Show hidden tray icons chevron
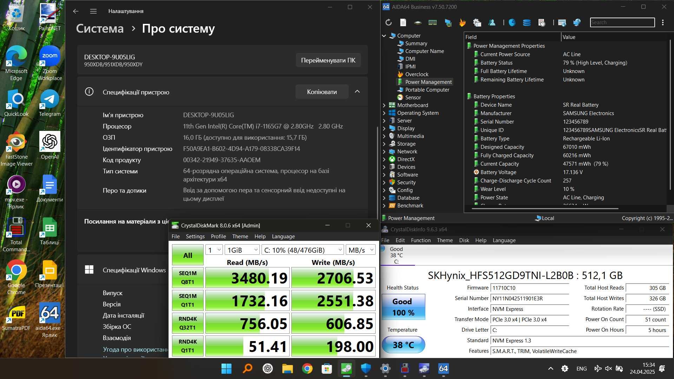The width and height of the screenshot is (674, 379). [550, 368]
